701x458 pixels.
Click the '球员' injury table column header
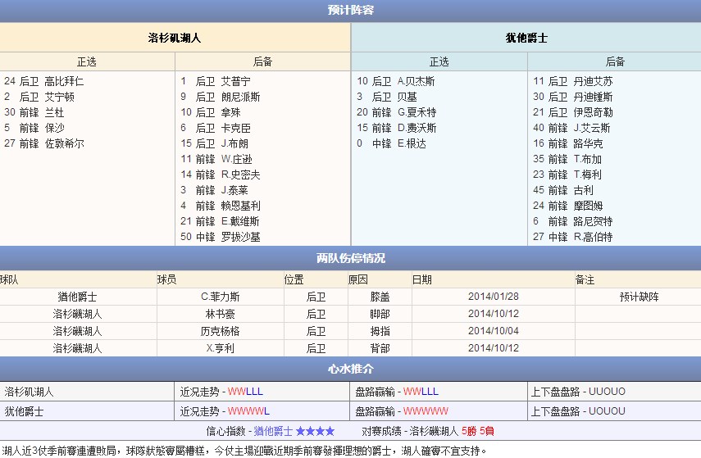[167, 279]
